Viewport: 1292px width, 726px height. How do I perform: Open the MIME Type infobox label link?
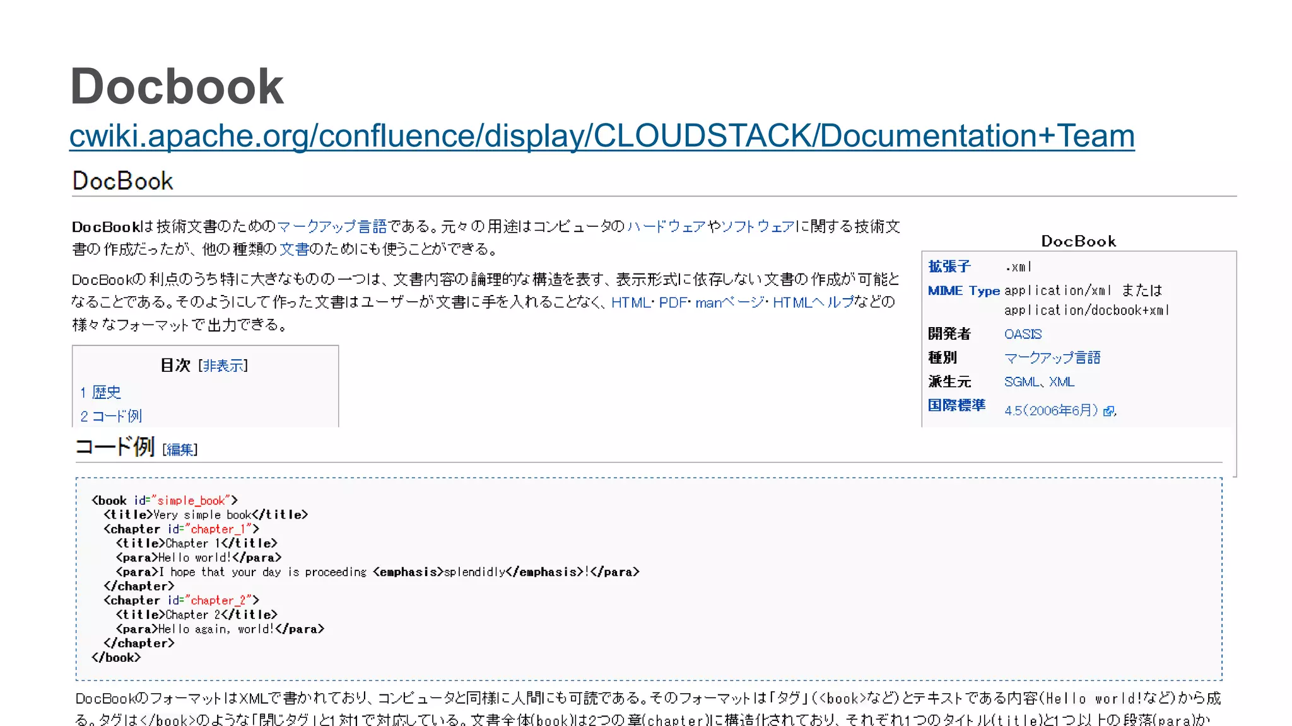pyautogui.click(x=964, y=291)
